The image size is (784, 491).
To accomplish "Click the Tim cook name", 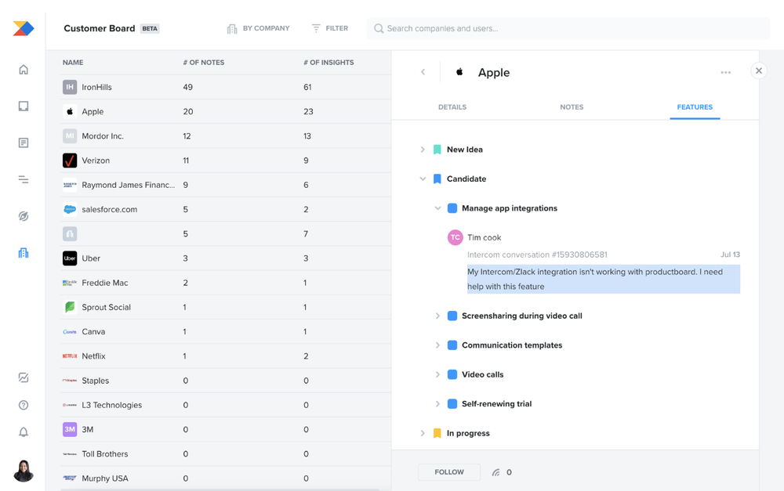I will pyautogui.click(x=484, y=238).
